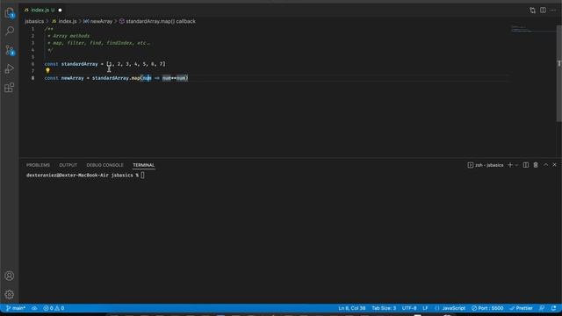Switch to the DEBUG CONSOLE panel tab
Image resolution: width=562 pixels, height=316 pixels.
click(x=104, y=165)
